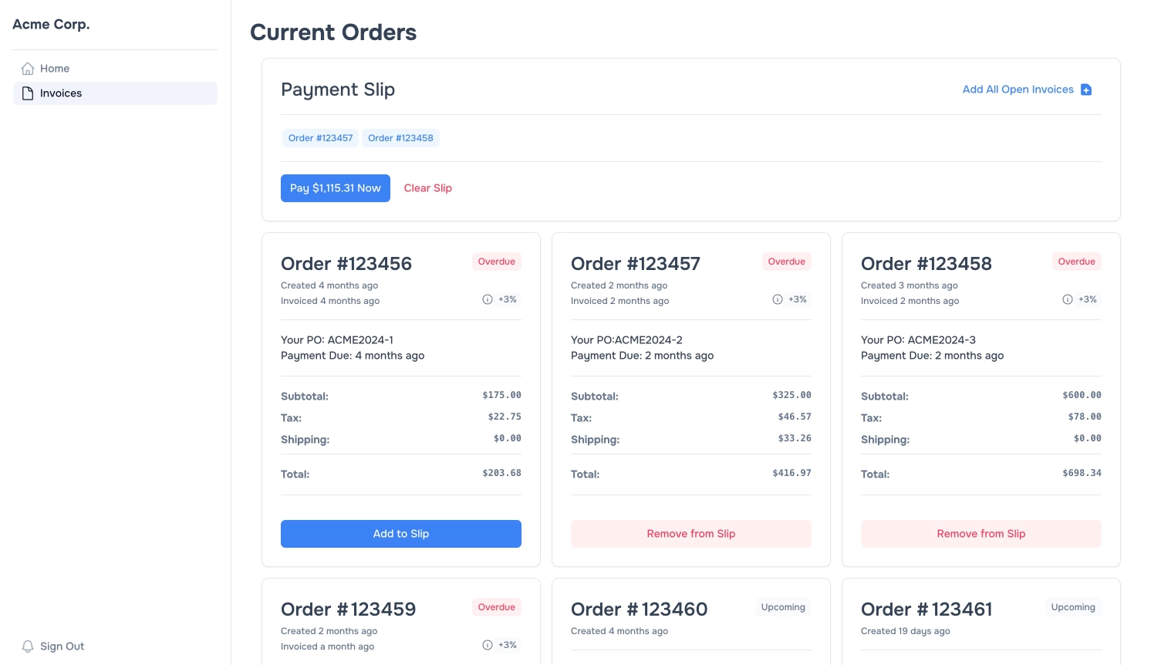Screen dimensions: 1151x665
Task: Add Order #123456 to slip
Action: pos(401,534)
